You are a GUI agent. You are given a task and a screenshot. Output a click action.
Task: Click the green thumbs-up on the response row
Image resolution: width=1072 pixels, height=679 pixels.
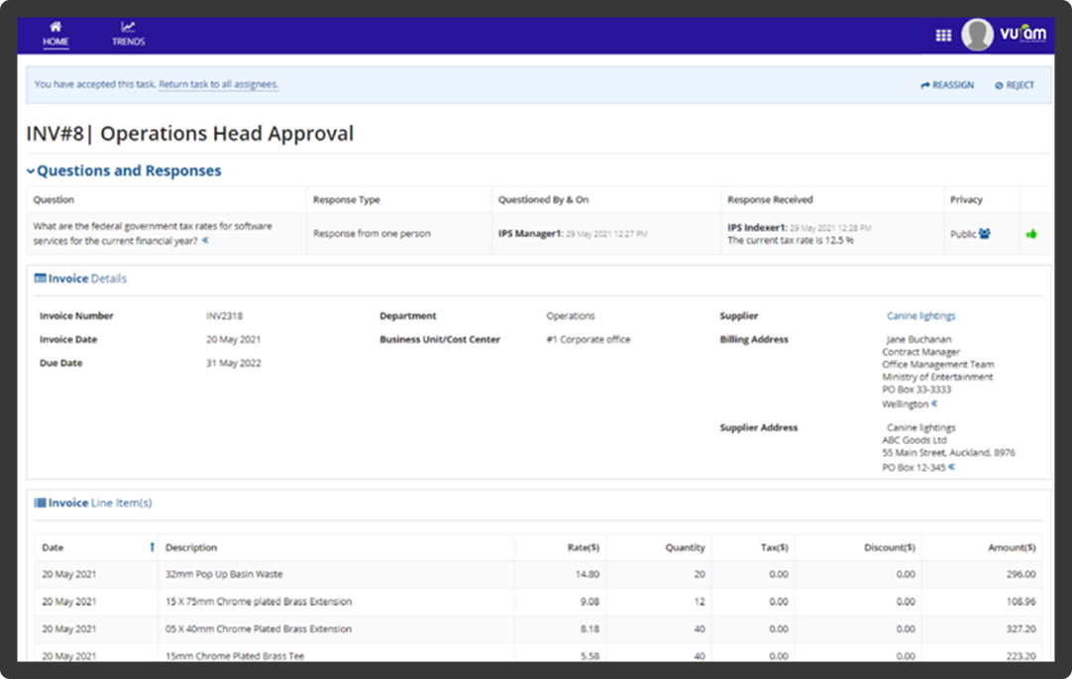tap(1032, 234)
